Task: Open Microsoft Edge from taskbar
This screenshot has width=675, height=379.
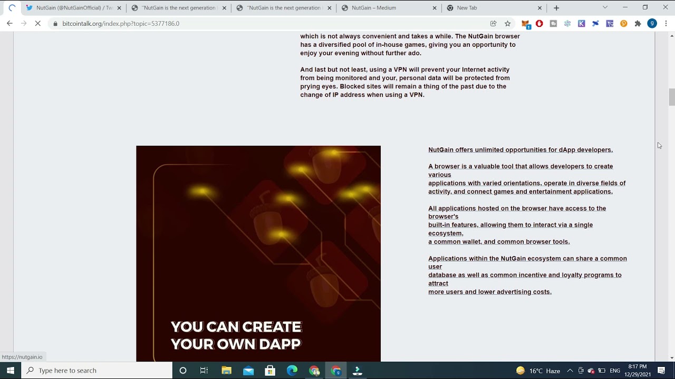Action: point(292,371)
